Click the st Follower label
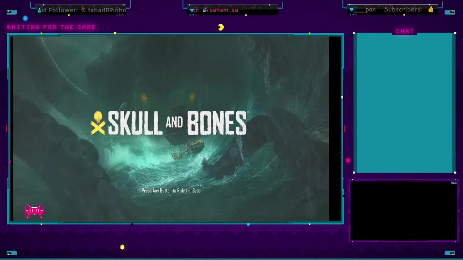Image resolution: width=463 pixels, height=260 pixels. 60,10
